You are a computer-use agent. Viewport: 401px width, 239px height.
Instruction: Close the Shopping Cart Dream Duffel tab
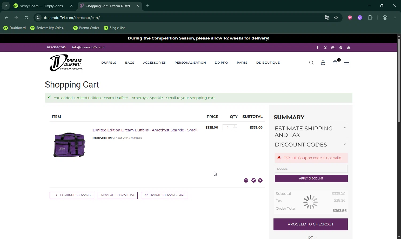point(138,6)
